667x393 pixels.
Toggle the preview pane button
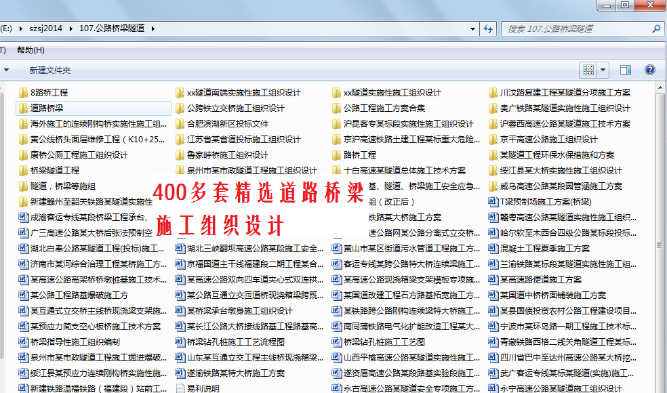(x=626, y=70)
